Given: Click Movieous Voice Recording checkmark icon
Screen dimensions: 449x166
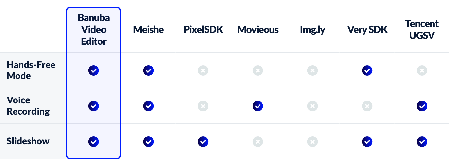Looking at the screenshot, I should click(258, 106).
